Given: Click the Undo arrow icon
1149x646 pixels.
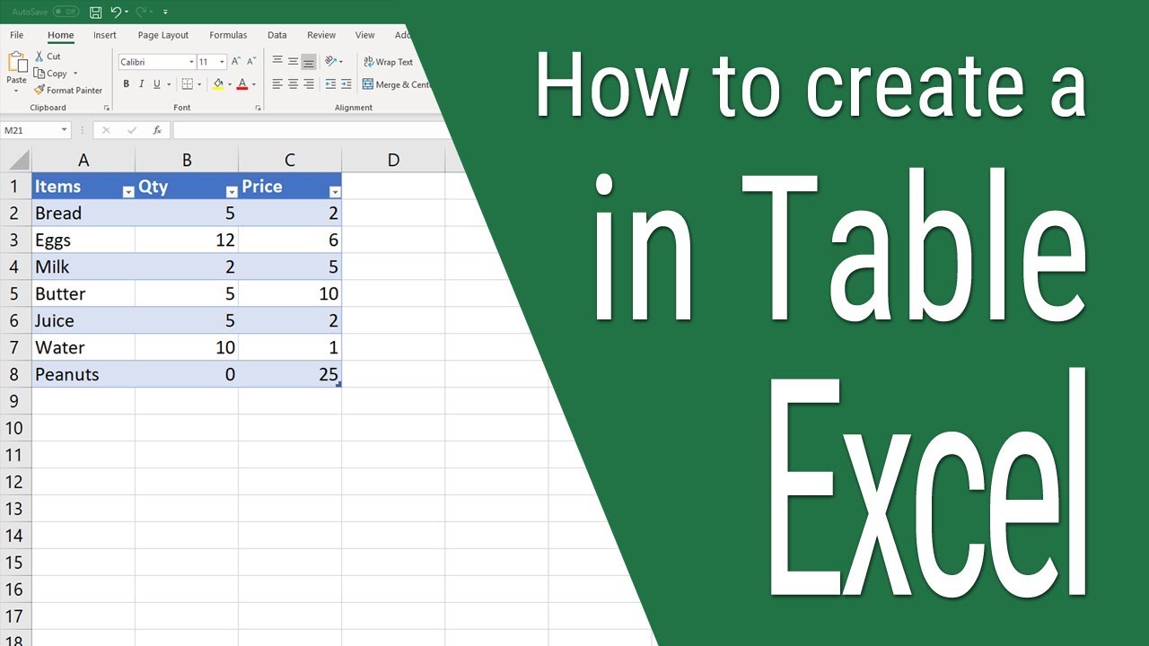Looking at the screenshot, I should click(x=115, y=12).
